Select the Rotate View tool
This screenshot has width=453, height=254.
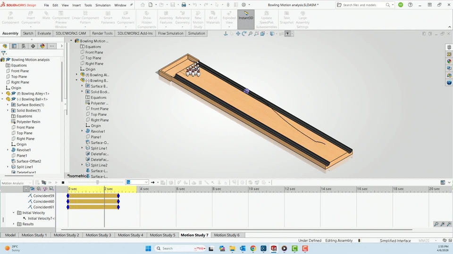tap(244, 34)
